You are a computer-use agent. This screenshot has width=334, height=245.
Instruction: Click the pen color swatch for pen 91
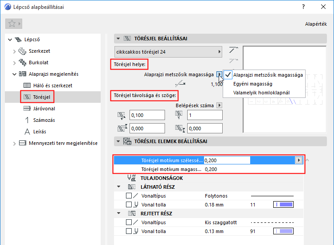click(283, 231)
